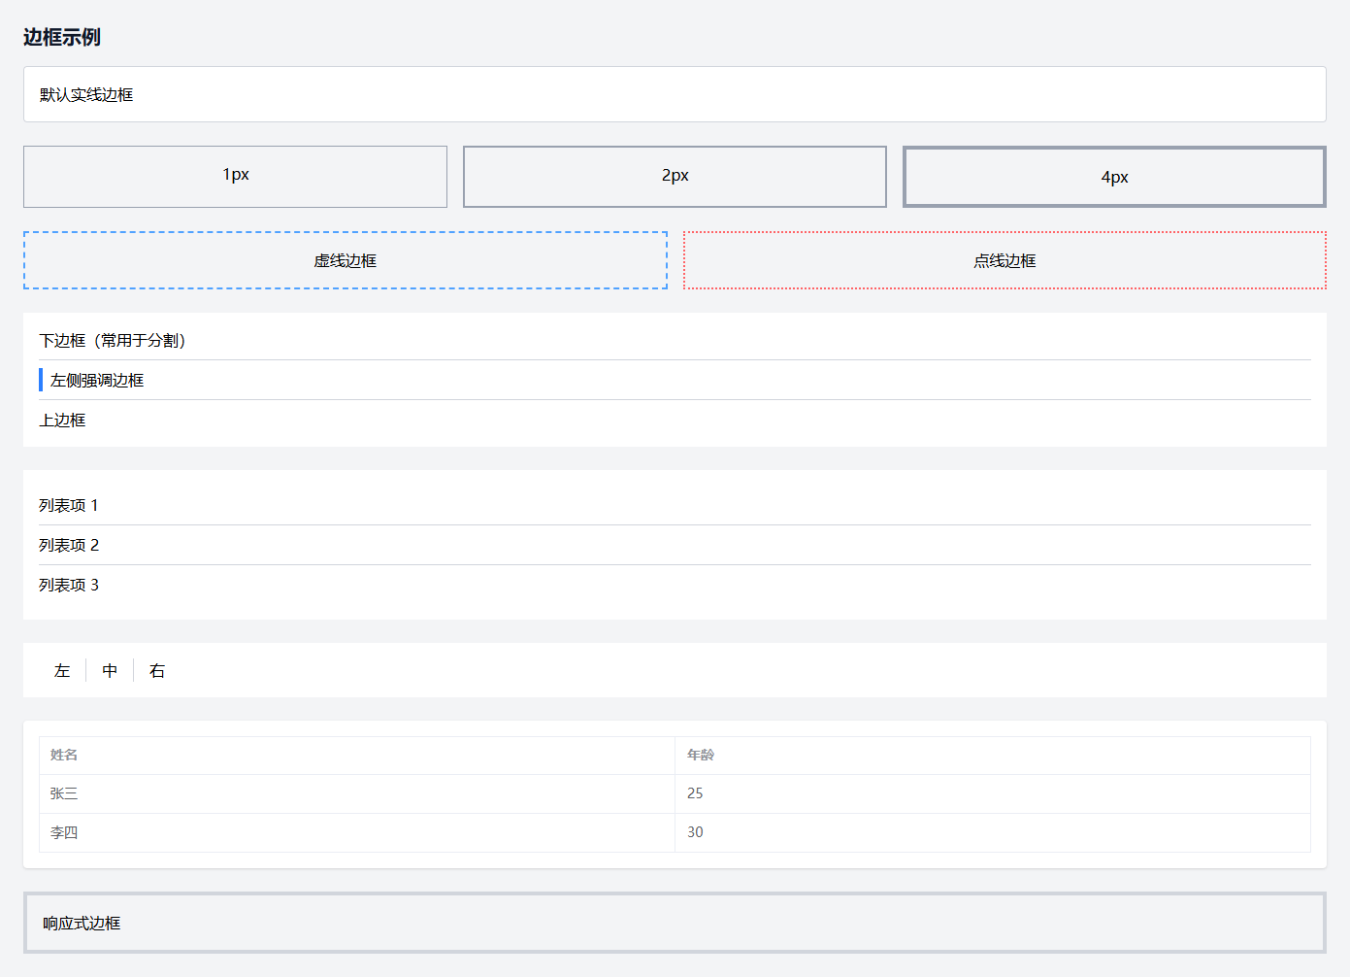Click the 下边框（常用于分割）row
Viewport: 1350px width, 977px height.
point(675,341)
